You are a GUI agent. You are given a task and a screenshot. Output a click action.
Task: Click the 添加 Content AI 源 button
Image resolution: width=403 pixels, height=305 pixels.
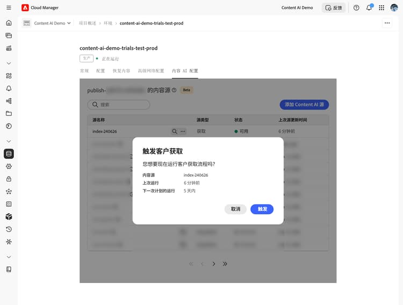pos(304,105)
